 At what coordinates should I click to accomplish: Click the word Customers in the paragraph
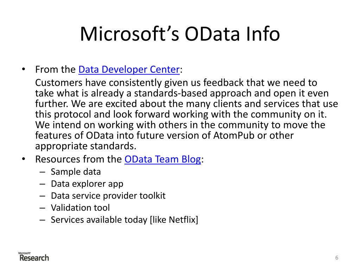(x=59, y=83)
